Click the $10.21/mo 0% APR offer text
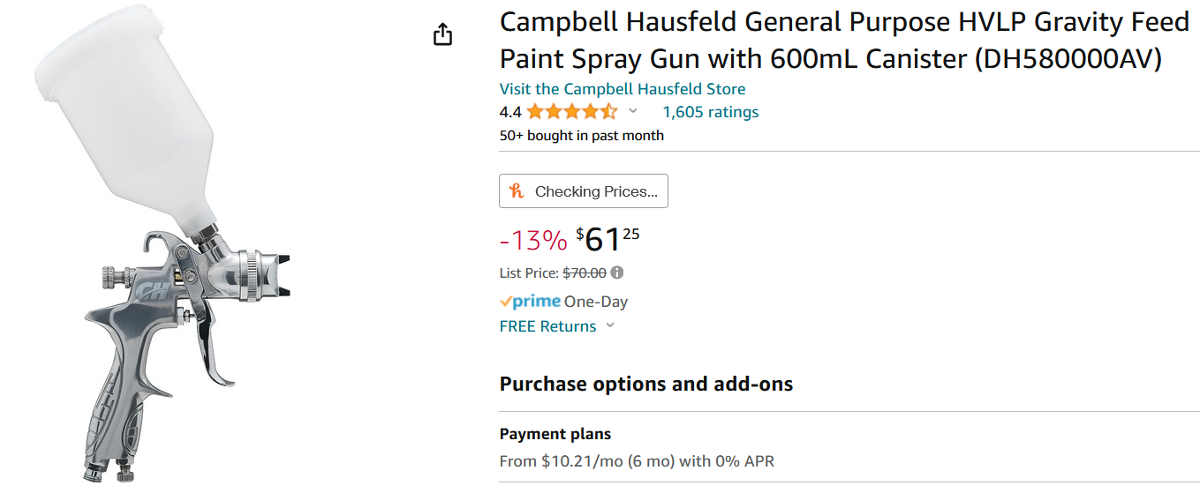Viewport: 1200px width, 493px height. (637, 460)
